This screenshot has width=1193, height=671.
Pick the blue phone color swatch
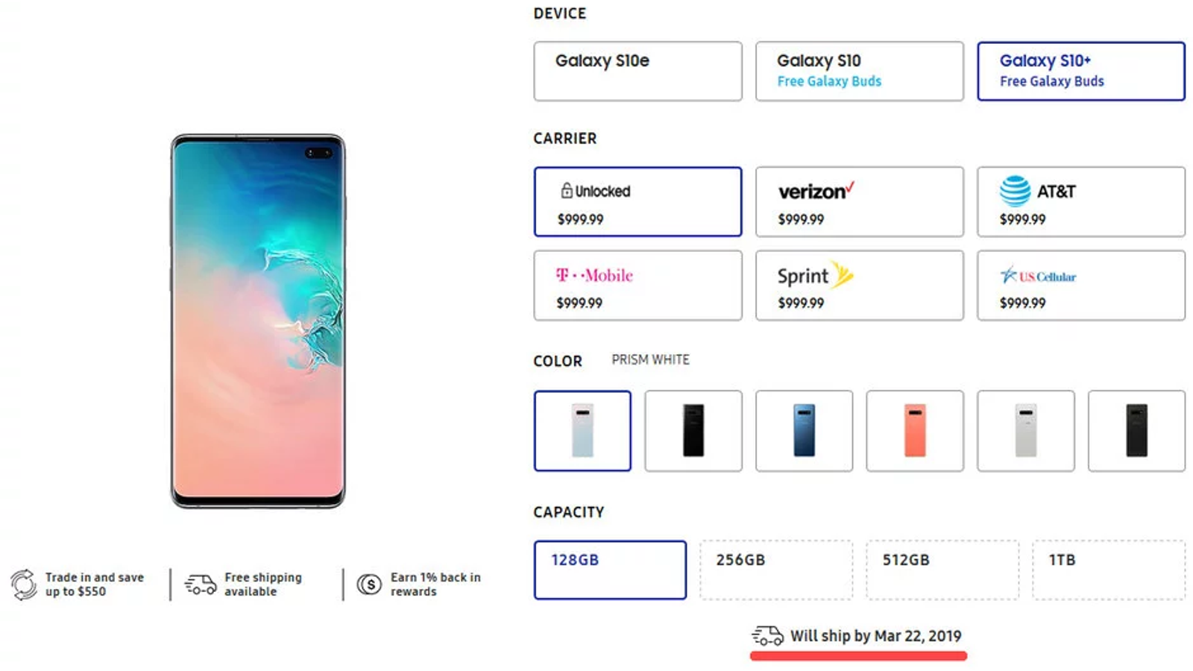804,431
